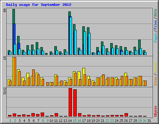Click day label "14" on the x-axis
Screen dimensions: 159x124
tap(70, 121)
